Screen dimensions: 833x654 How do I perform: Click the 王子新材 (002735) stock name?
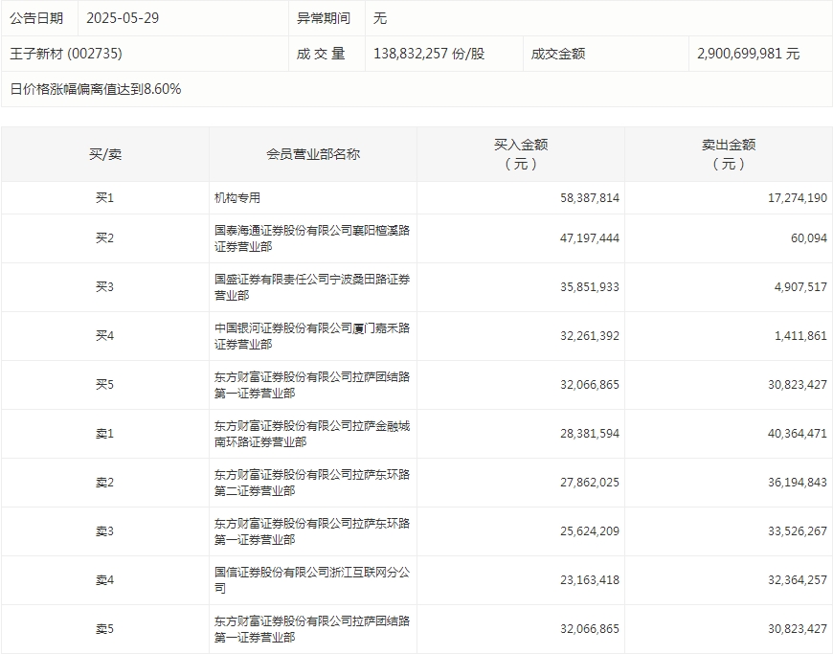66,54
